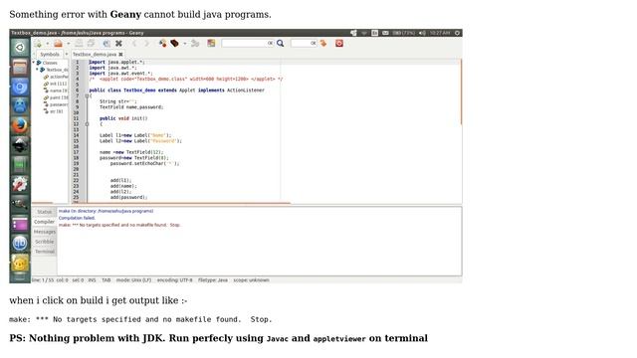The width and height of the screenshot is (637, 358).
Task: Toggle the fold marker on line 12
Action: 87,124
